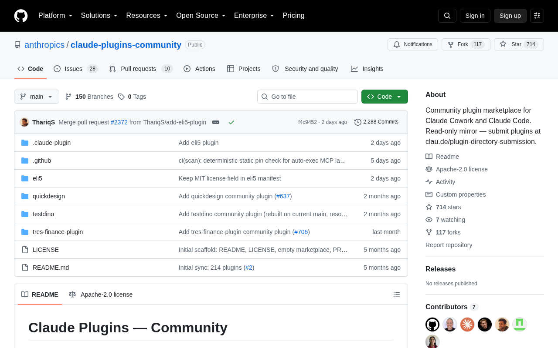
Task: Open Contributors heading link
Action: pyautogui.click(x=452, y=307)
